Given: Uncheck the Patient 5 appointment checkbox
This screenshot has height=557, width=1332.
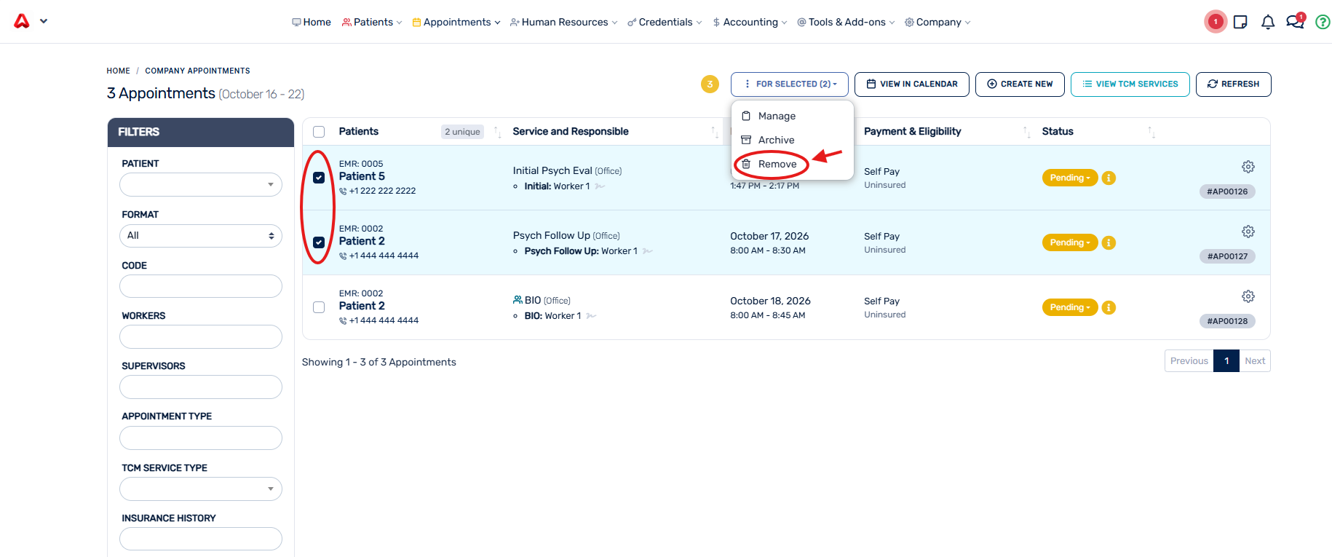Looking at the screenshot, I should (319, 178).
